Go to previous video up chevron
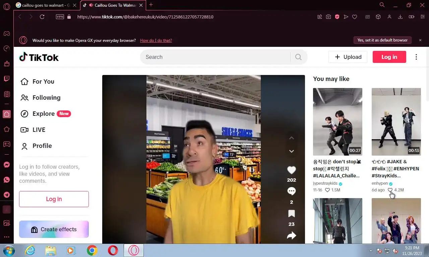This screenshot has height=257, width=429. [292, 138]
